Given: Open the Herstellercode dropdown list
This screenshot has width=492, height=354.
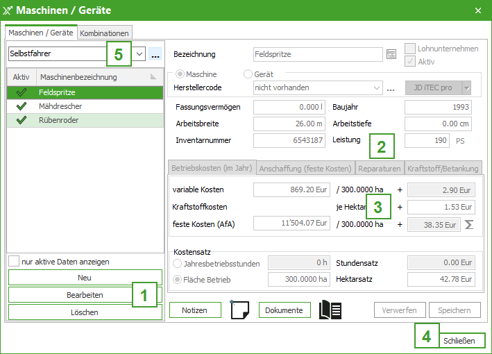Looking at the screenshot, I should 377,87.
